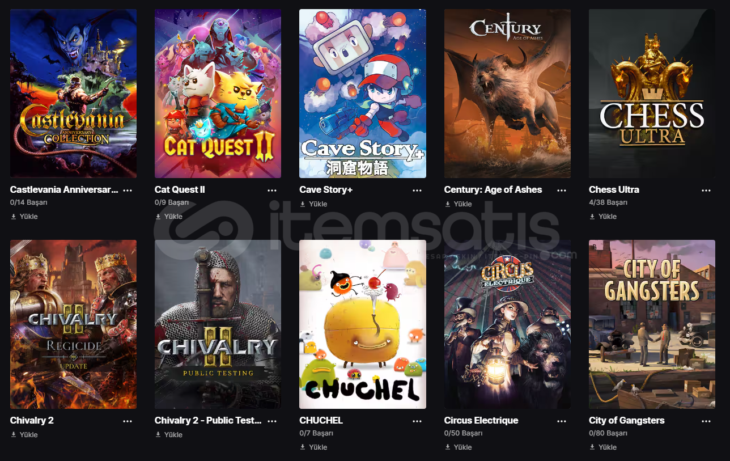Open the Circus Electrique title link
Viewport: 730px width, 461px height.
click(481, 420)
